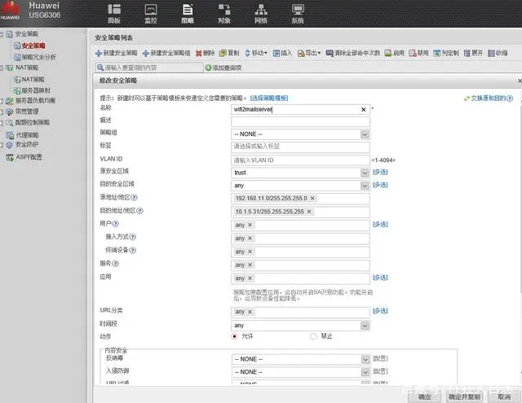Screen dimensions: 522x403
Task: Select the 禁止 deny radio button
Action: point(313,336)
